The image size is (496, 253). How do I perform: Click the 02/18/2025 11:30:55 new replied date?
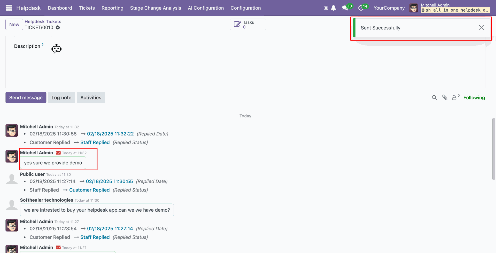point(109,181)
